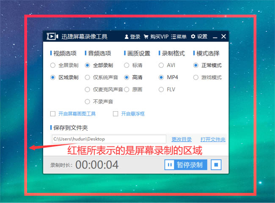Choose 标清 standard quality
Screen dimensions: 275x203
(127, 66)
